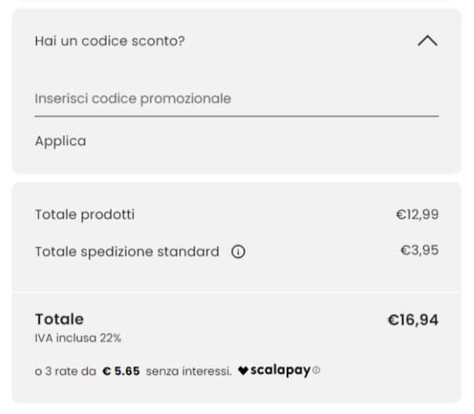Open the small Scalapay info icon
This screenshot has height=414, width=474.
pyautogui.click(x=317, y=371)
